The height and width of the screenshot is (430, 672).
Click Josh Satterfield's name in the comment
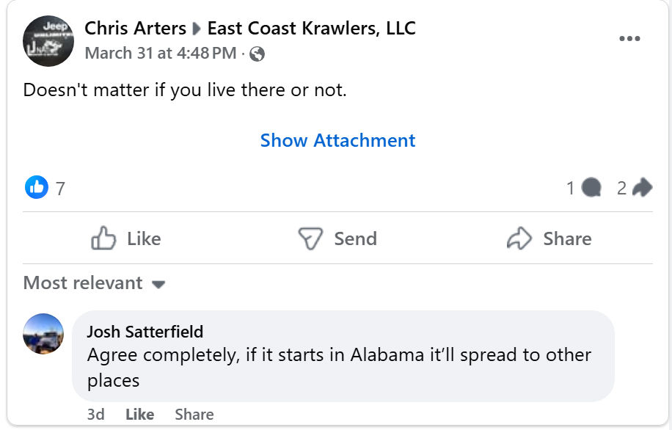click(145, 332)
